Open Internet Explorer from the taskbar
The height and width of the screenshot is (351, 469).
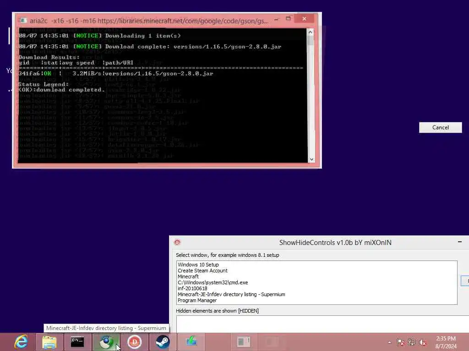click(x=21, y=342)
